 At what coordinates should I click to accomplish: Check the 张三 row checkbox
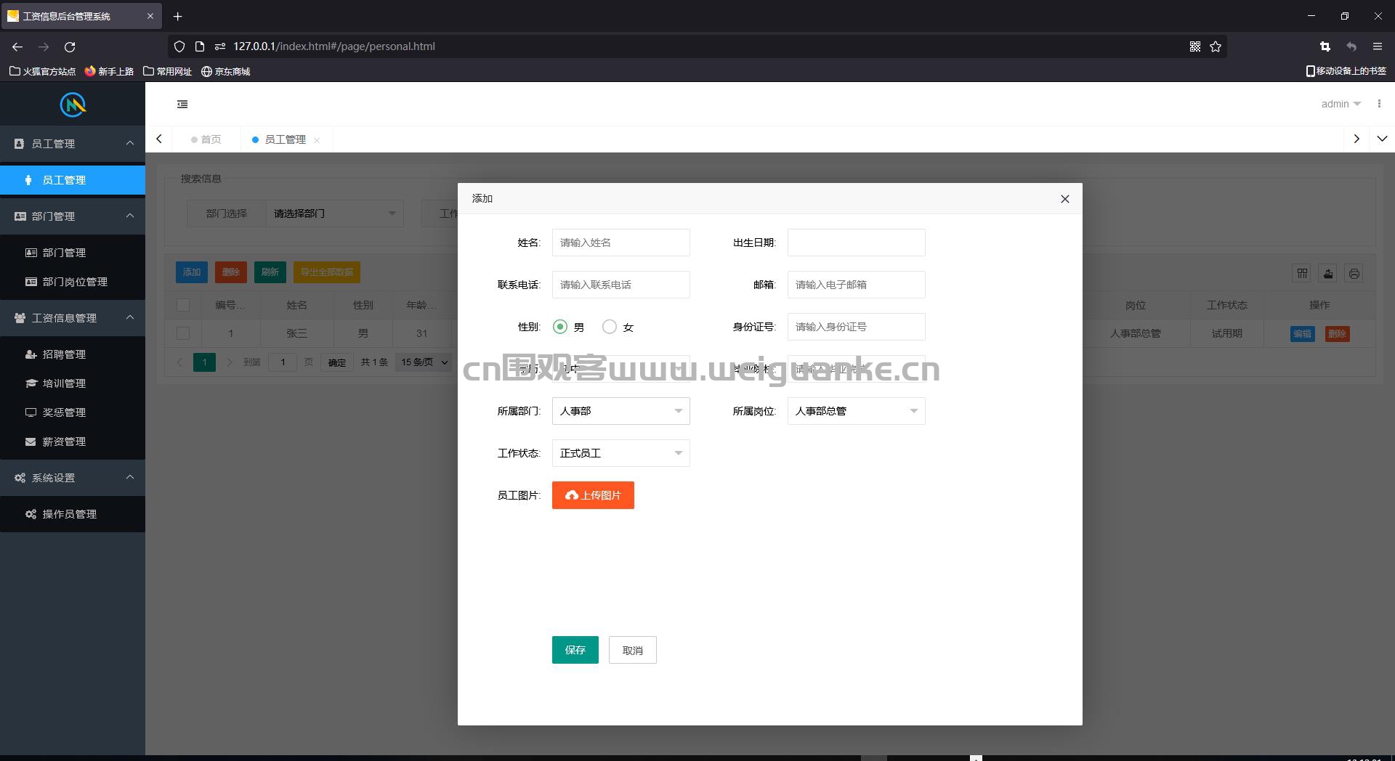point(183,333)
